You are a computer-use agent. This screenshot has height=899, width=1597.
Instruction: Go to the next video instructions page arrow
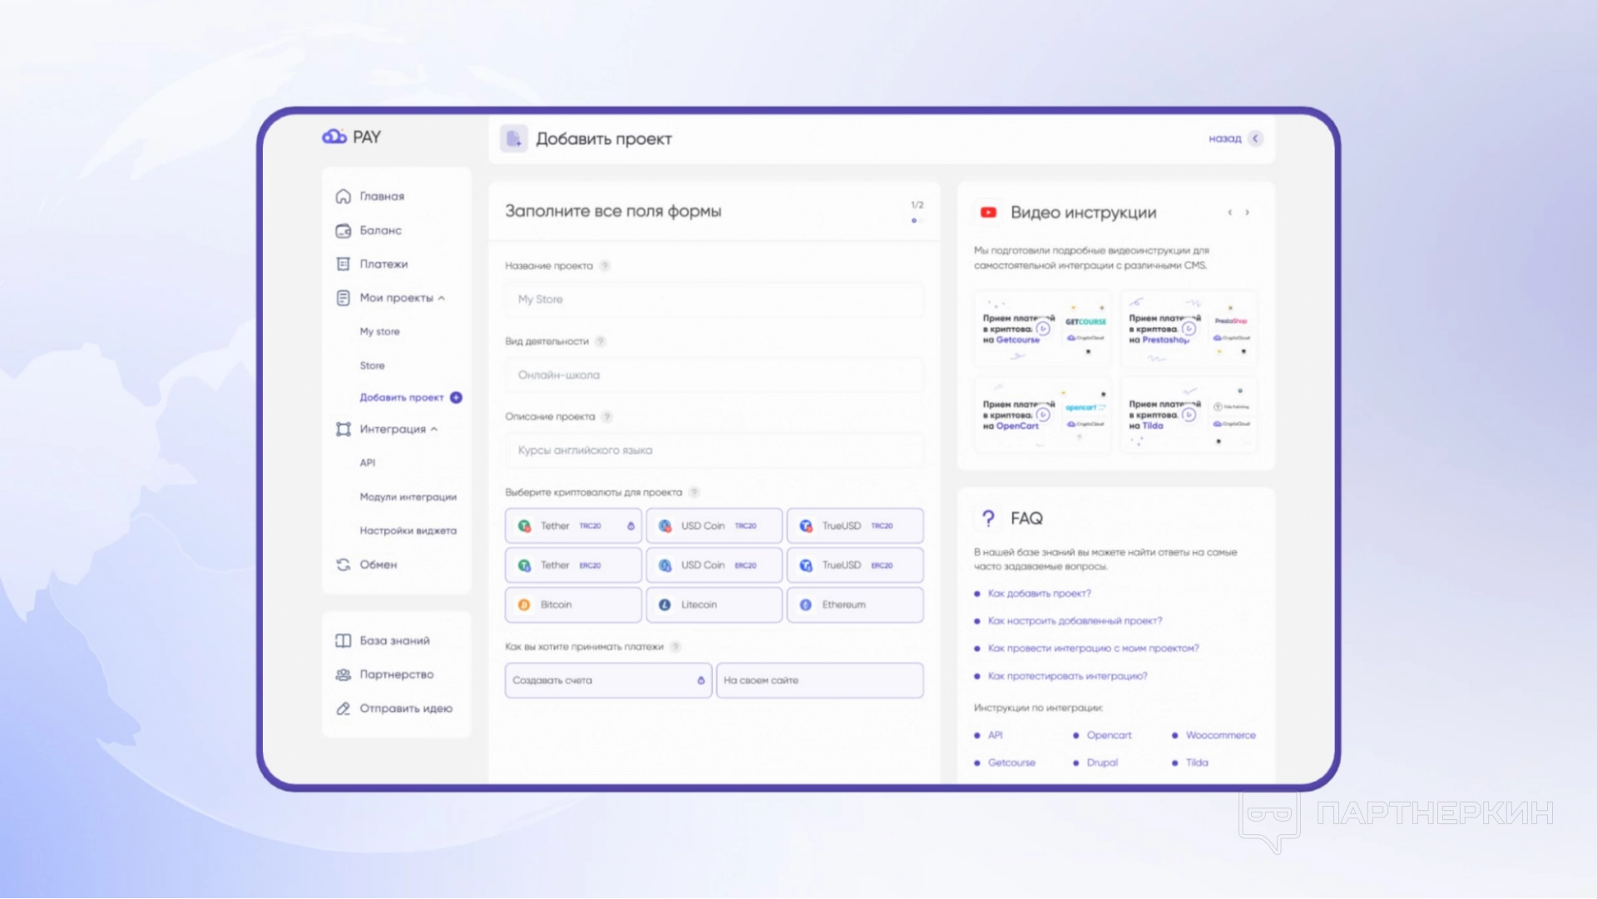[1247, 213]
